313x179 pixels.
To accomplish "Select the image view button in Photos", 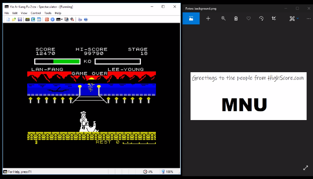I will (x=191, y=18).
